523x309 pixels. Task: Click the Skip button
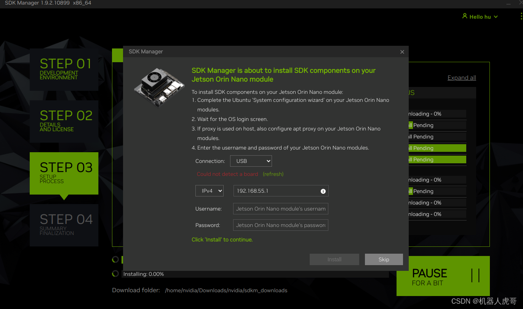tap(384, 259)
